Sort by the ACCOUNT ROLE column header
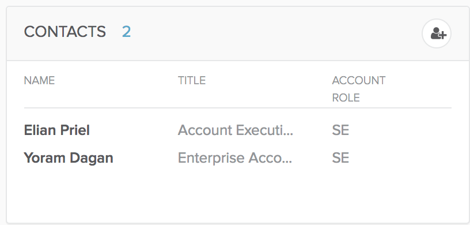The height and width of the screenshot is (225, 470). click(x=358, y=89)
